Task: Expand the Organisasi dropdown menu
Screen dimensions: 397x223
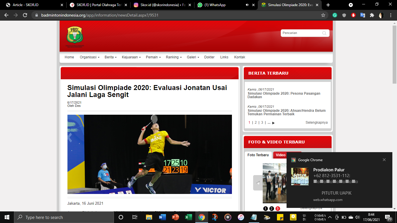Action: pyautogui.click(x=90, y=57)
